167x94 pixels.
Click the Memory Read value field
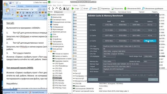[x=109, y=25]
